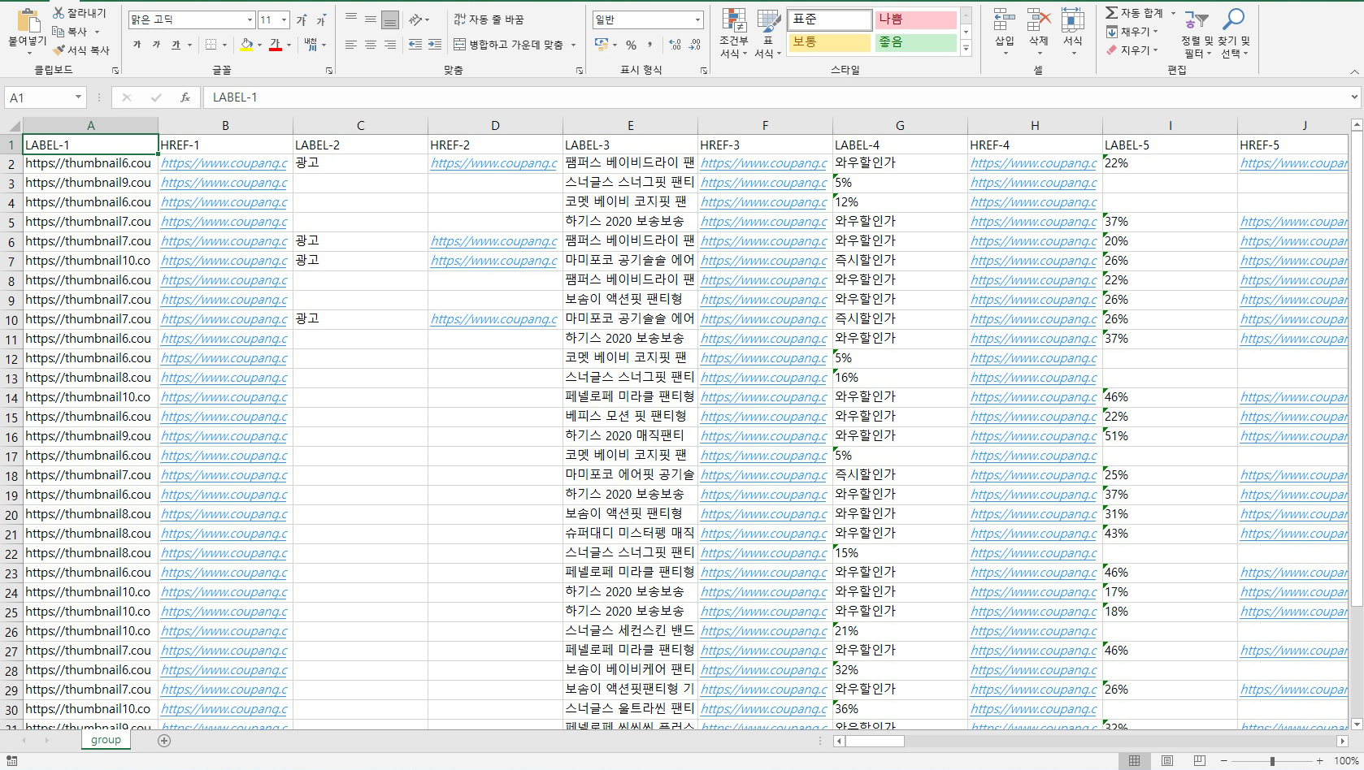Open Format as Table (표 서식)
The height and width of the screenshot is (770, 1364).
(768, 34)
